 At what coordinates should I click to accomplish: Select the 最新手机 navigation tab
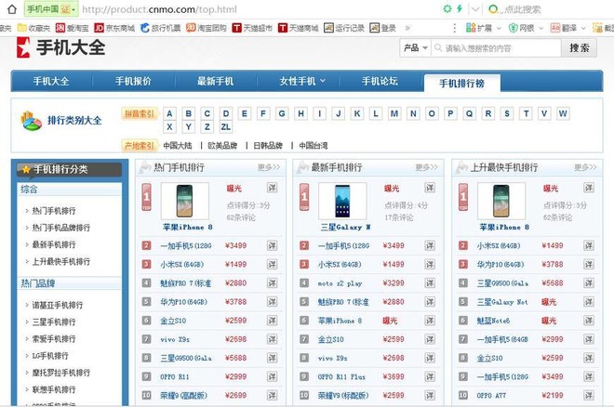[215, 82]
